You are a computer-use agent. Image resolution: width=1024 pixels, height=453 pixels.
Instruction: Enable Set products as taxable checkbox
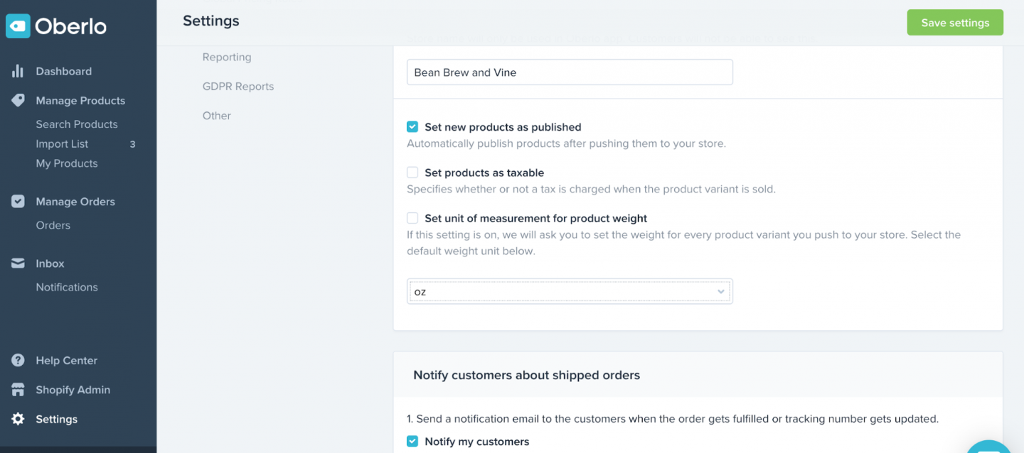tap(412, 173)
